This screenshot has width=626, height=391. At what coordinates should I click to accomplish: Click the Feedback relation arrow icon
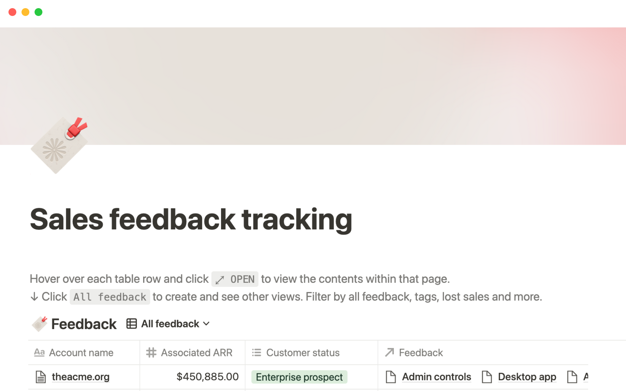tap(389, 353)
